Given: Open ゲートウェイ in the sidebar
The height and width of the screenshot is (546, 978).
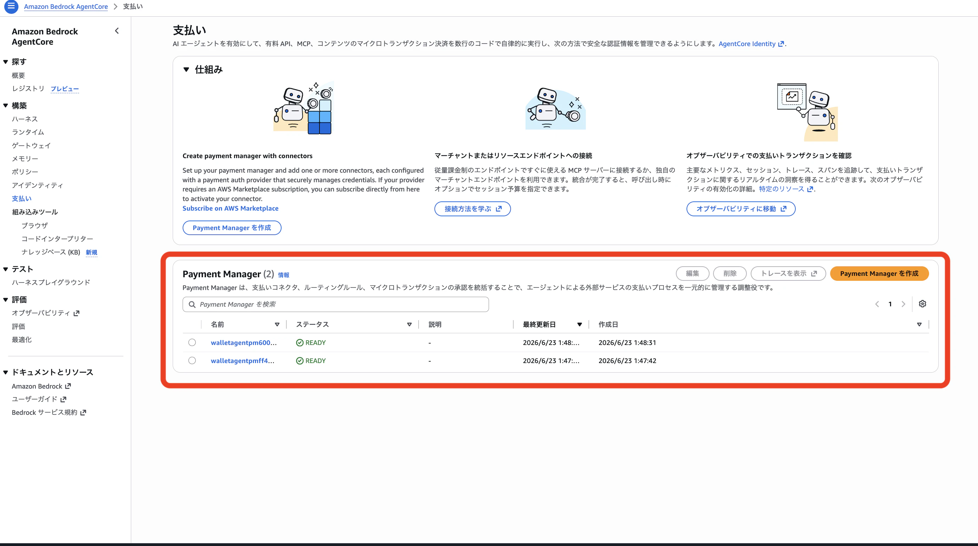Looking at the screenshot, I should [x=31, y=145].
